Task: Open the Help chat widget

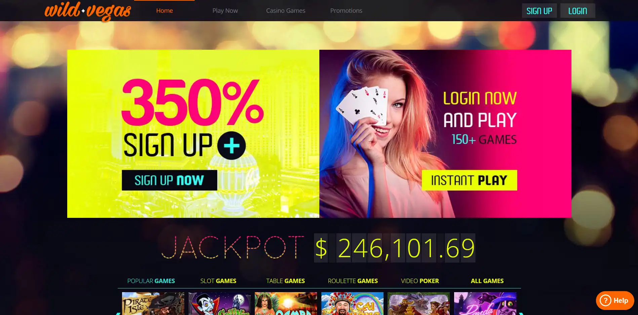Action: point(615,301)
